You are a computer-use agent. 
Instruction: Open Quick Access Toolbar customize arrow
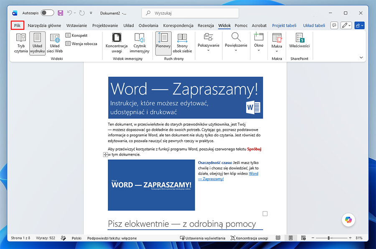click(91, 13)
